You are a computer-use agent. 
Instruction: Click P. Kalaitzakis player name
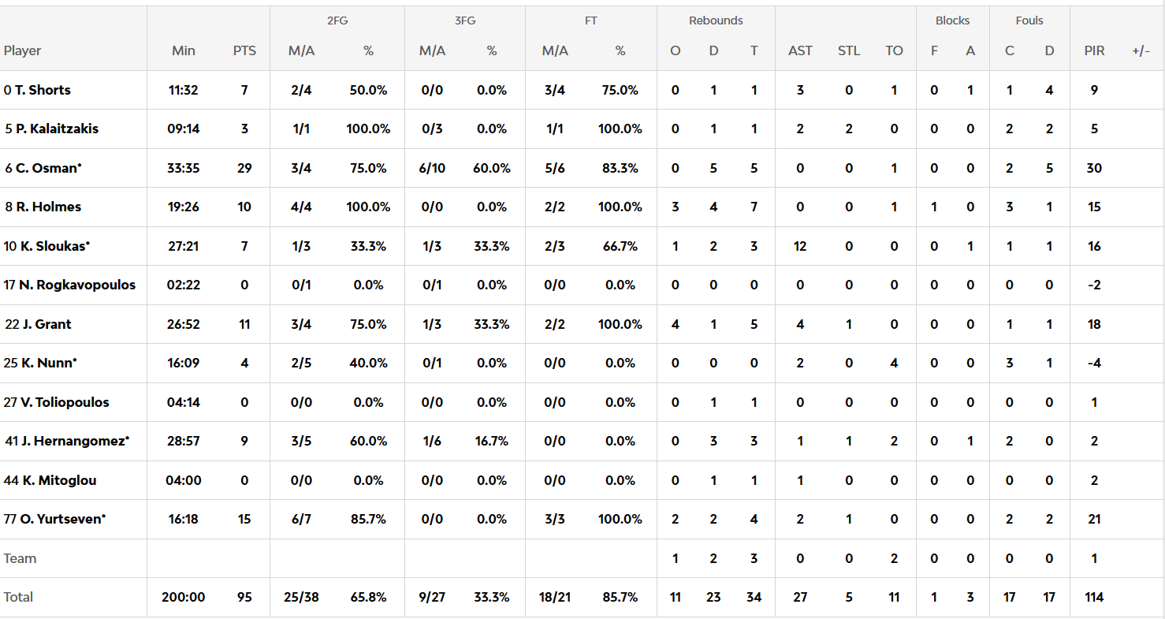(x=57, y=129)
